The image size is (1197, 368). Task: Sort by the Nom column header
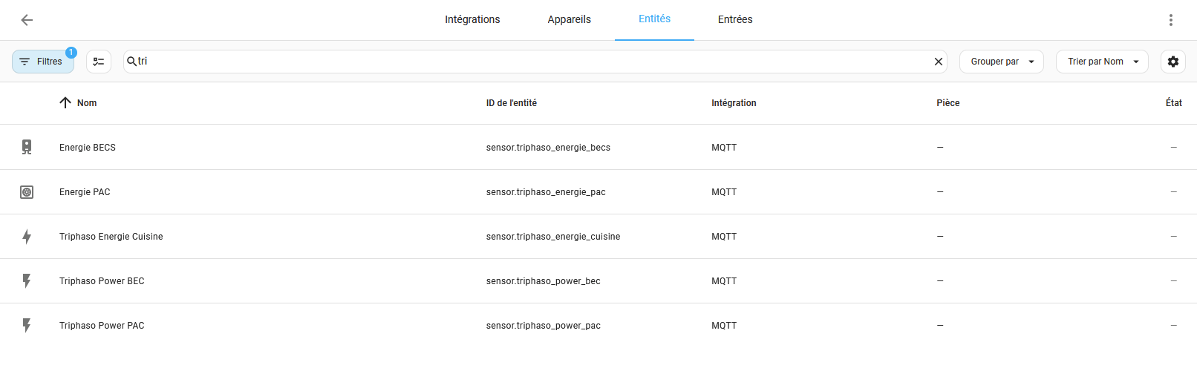coord(87,103)
